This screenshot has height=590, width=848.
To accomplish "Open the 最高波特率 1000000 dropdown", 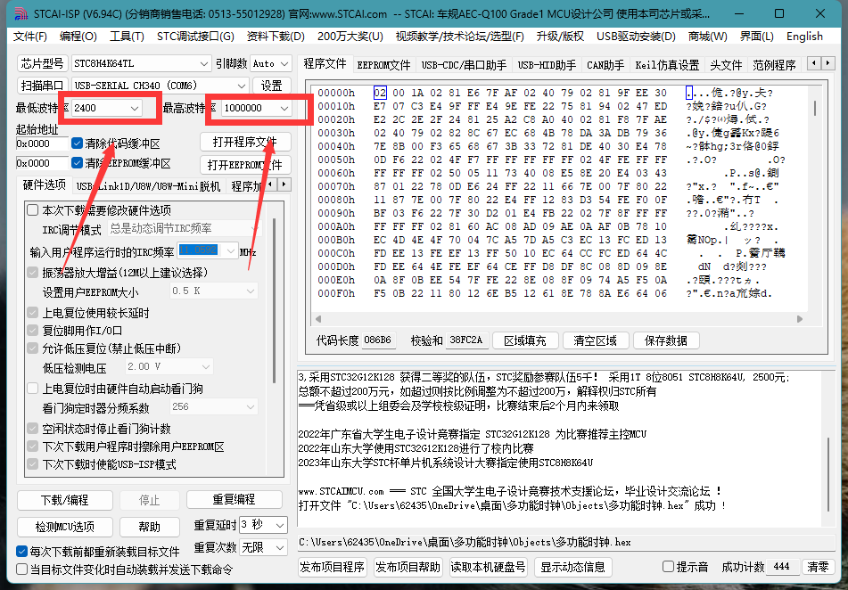I will point(256,108).
